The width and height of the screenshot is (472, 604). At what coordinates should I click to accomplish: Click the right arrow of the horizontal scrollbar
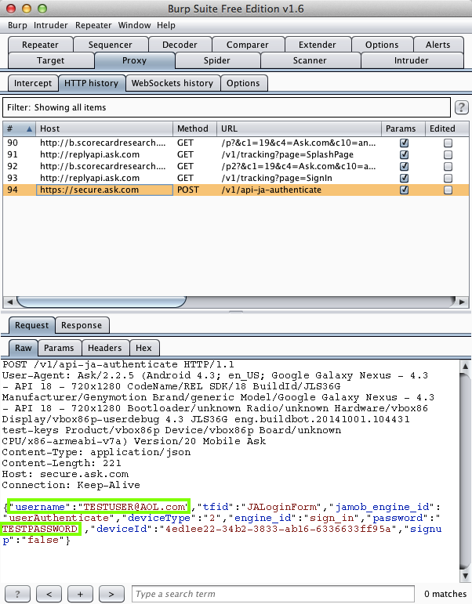[462, 302]
